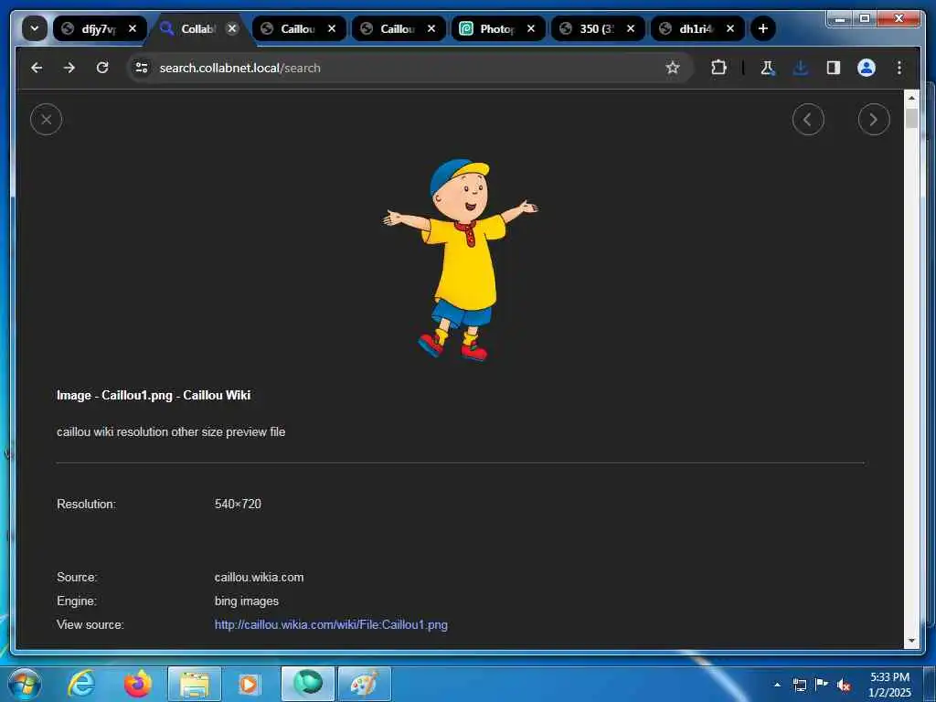This screenshot has height=702, width=936.
Task: Close the dh1ri4 tab
Action: pyautogui.click(x=730, y=28)
